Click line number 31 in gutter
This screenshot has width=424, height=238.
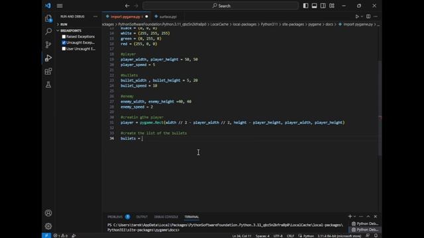(x=112, y=122)
